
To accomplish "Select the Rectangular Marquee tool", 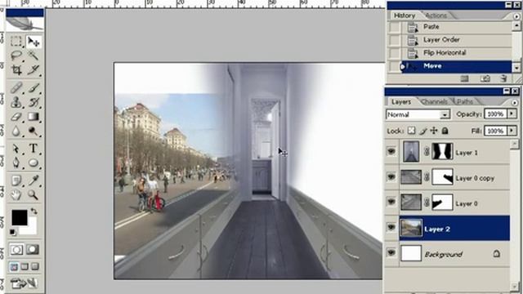I will (16, 42).
